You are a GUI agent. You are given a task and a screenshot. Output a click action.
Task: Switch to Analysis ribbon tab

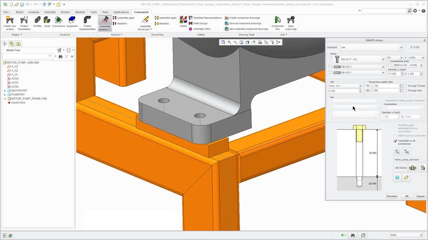pyautogui.click(x=34, y=12)
